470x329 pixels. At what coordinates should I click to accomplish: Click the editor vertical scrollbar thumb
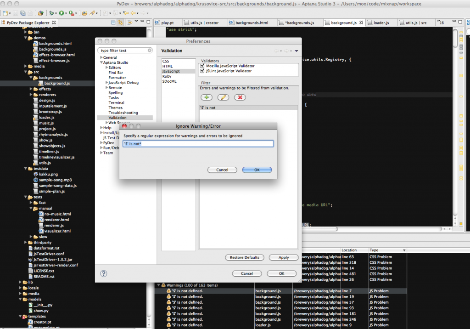pos(455,38)
